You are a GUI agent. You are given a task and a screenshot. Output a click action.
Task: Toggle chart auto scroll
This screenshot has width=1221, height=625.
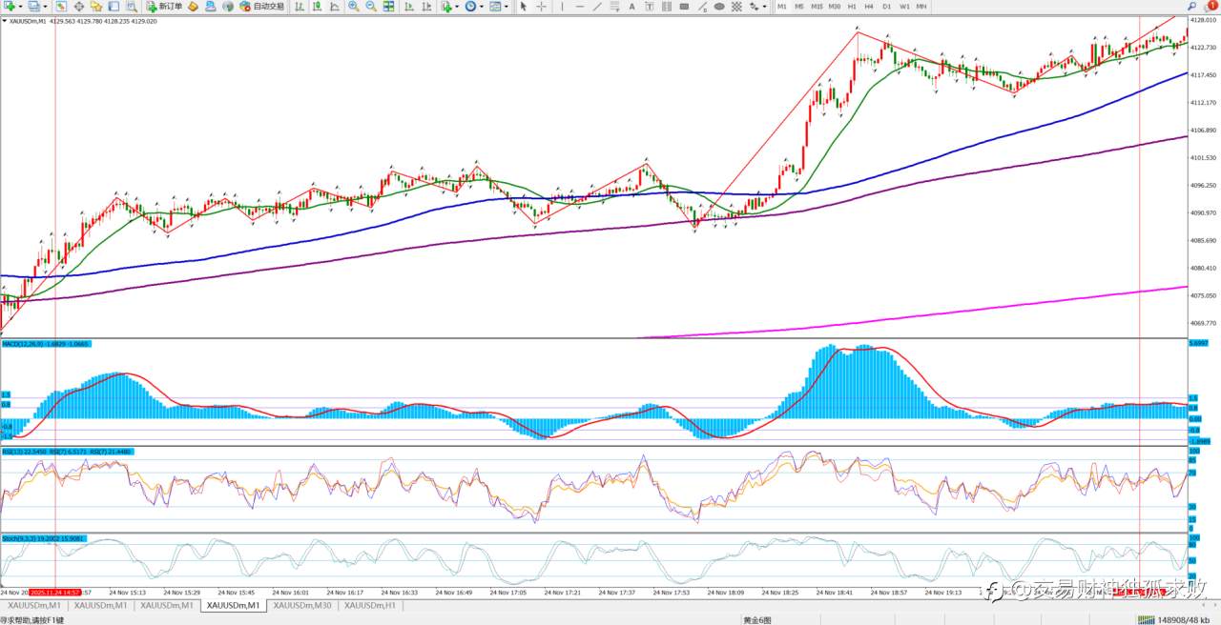pyautogui.click(x=407, y=6)
